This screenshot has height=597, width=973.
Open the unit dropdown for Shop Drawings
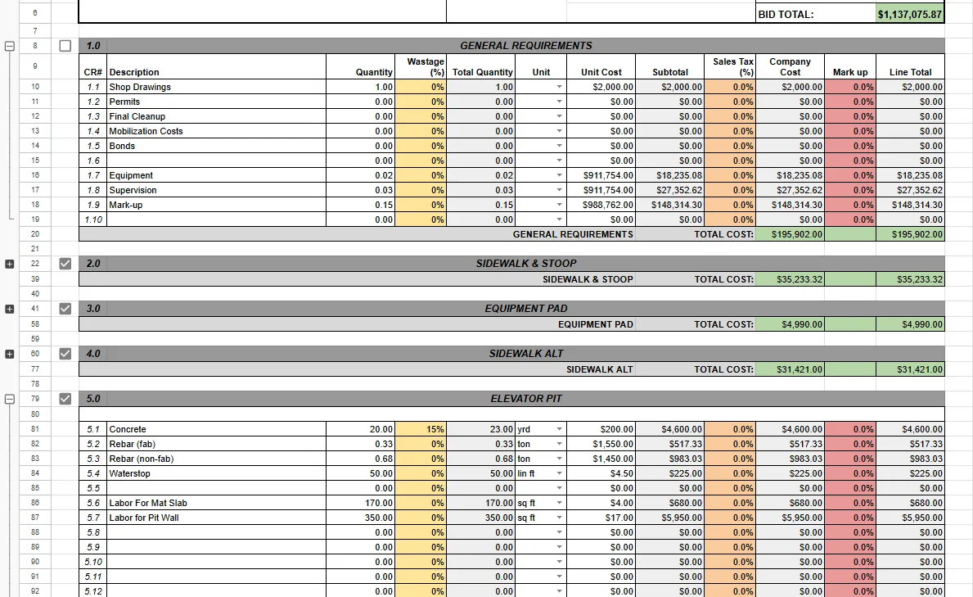[x=558, y=87]
